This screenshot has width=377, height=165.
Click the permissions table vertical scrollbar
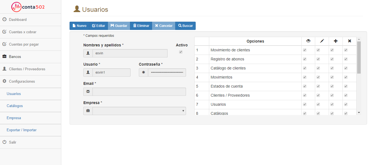[359, 58]
